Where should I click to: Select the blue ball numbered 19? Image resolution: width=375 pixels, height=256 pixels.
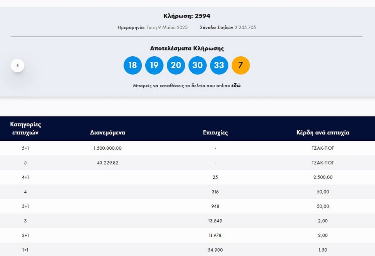point(154,65)
